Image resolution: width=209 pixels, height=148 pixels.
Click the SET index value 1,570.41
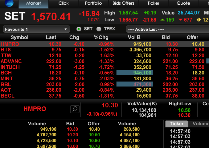coord(51,17)
